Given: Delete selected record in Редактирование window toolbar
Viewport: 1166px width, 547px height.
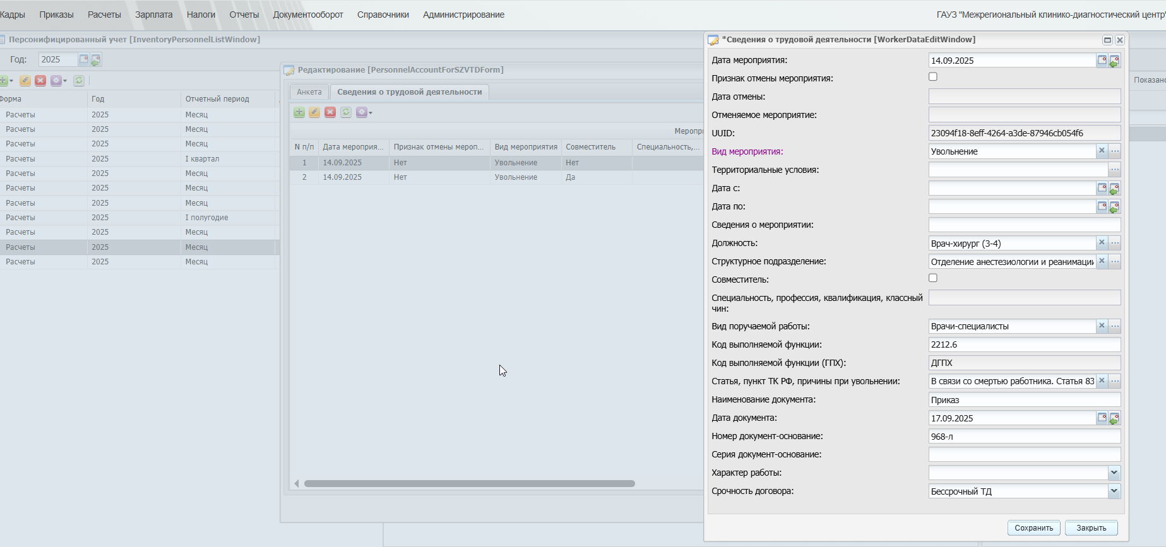Looking at the screenshot, I should click(x=330, y=112).
